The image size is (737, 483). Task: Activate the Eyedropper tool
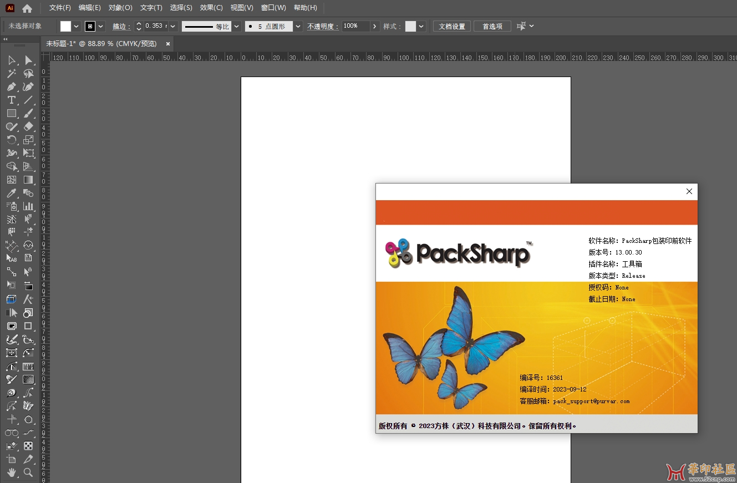coord(12,193)
